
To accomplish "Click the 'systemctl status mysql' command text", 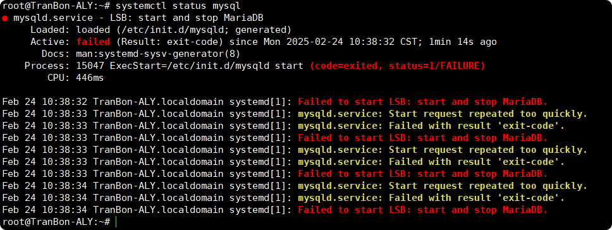I will [x=178, y=6].
